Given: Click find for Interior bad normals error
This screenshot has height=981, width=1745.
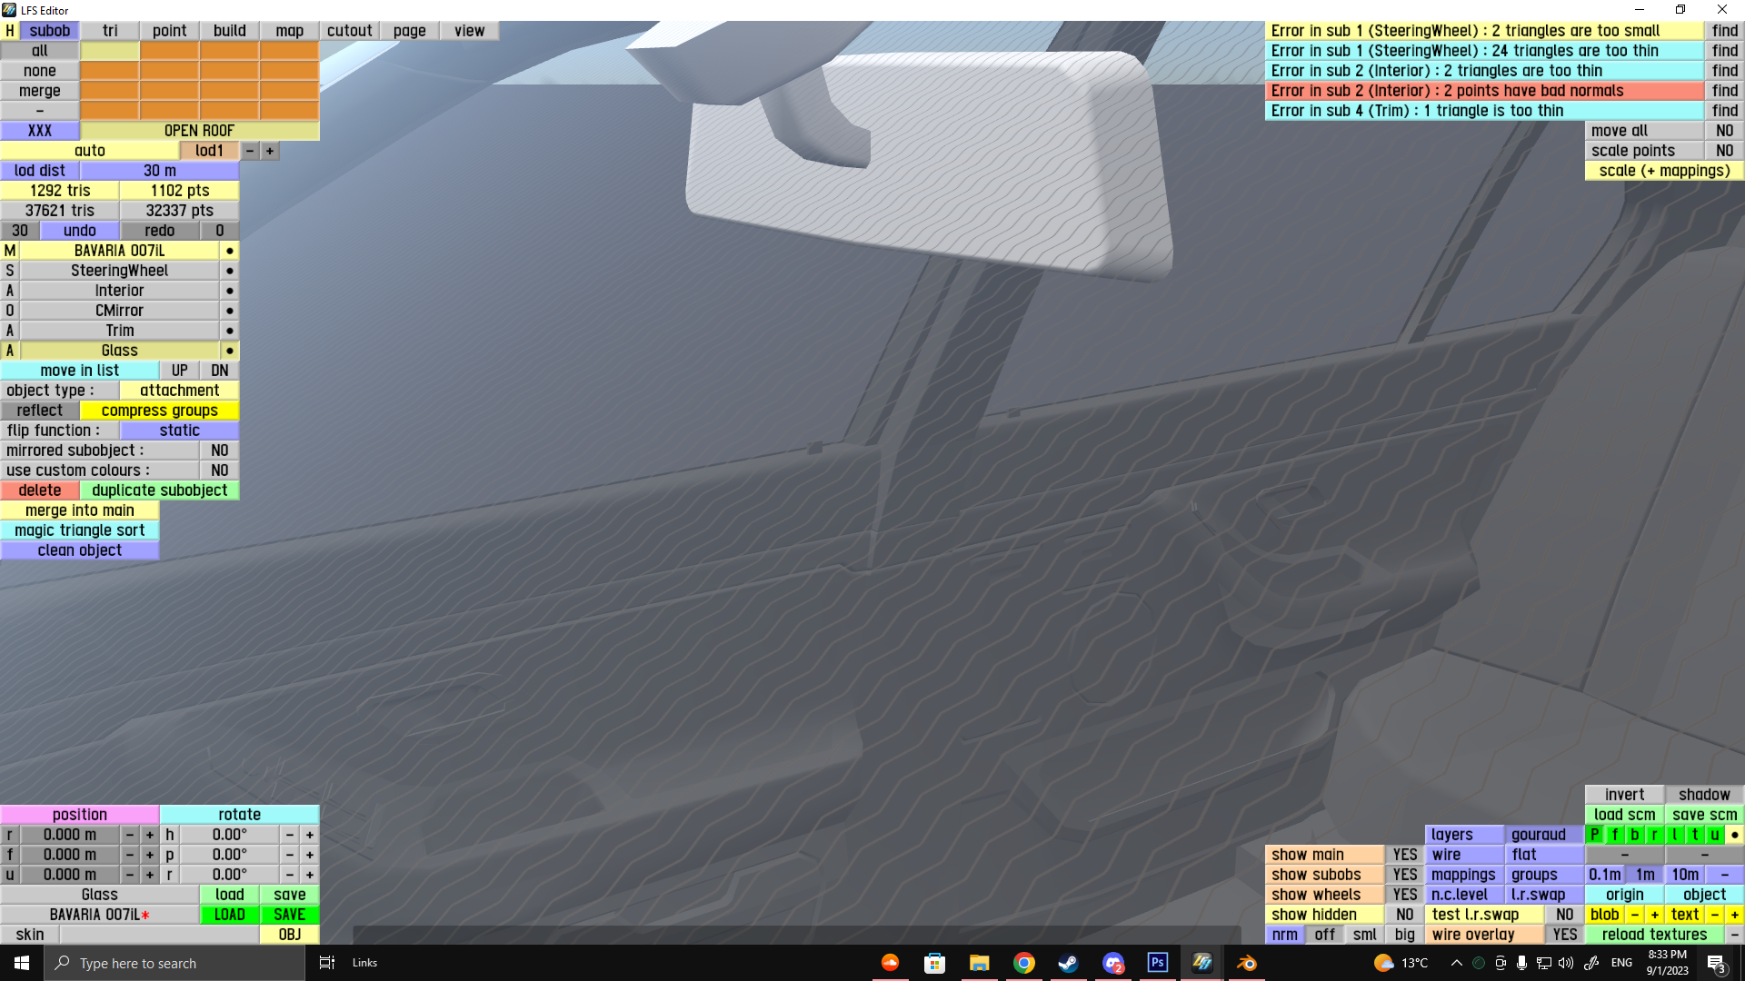Looking at the screenshot, I should (1724, 91).
